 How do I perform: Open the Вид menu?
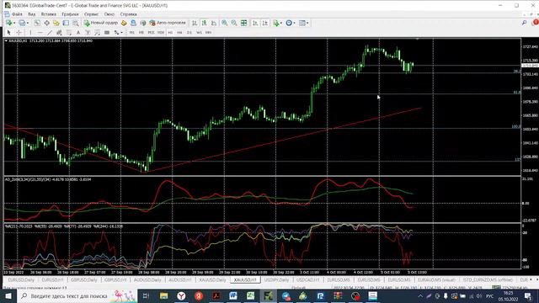(31, 14)
